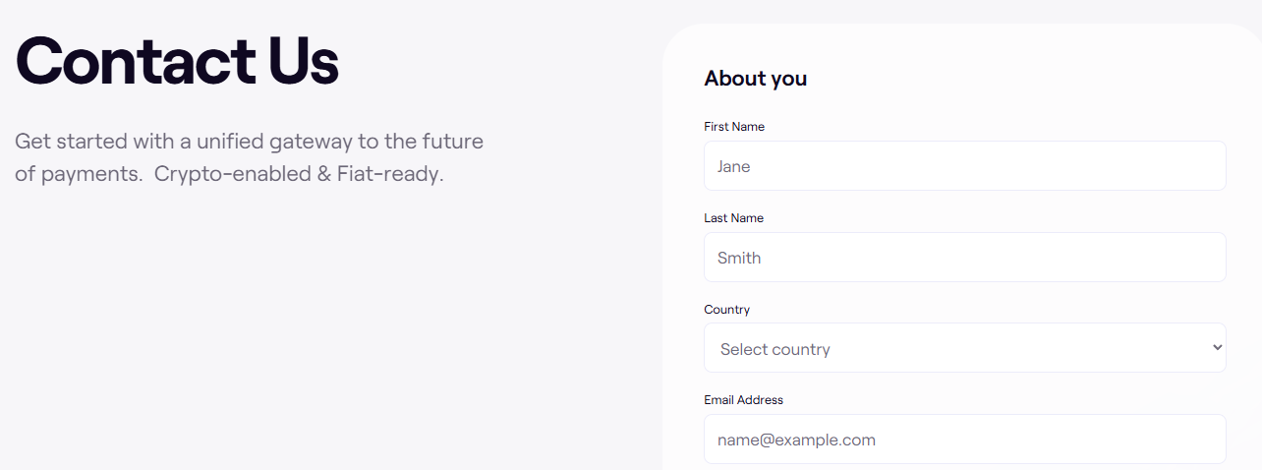Click the "Country" field label
The height and width of the screenshot is (470, 1262).
click(x=726, y=310)
